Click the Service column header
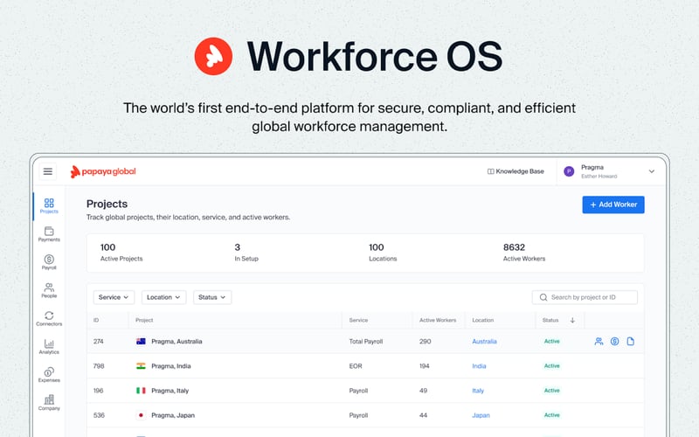This screenshot has width=699, height=437. click(358, 320)
